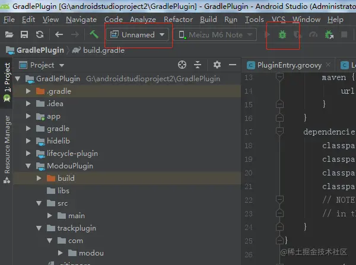Click the Open folder toolbar icon
Image resolution: width=356 pixels, height=265 pixels.
pyautogui.click(x=9, y=34)
